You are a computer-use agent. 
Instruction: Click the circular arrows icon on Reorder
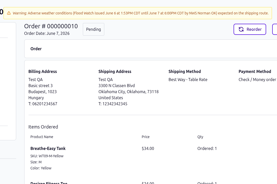[241, 29]
